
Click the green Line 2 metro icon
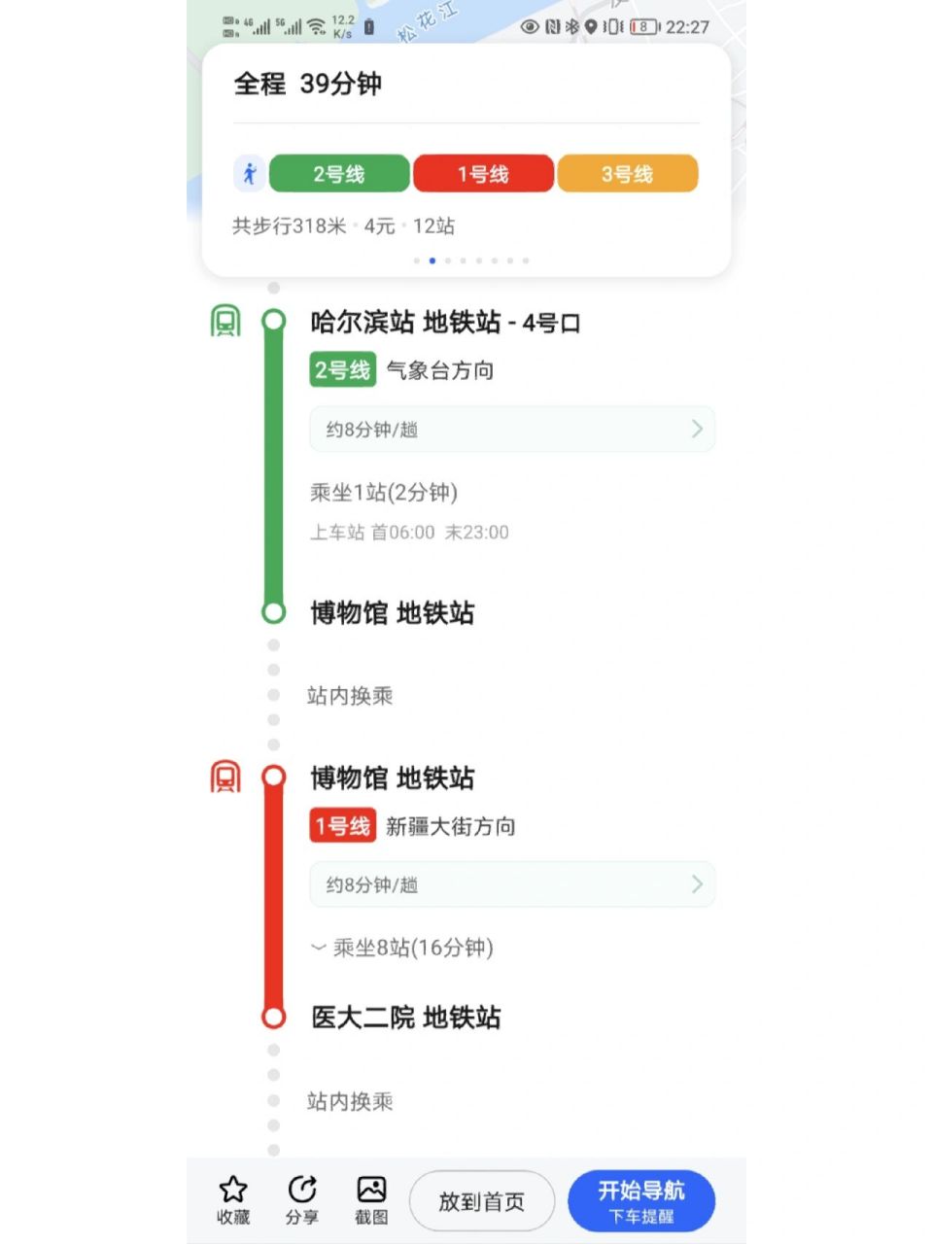click(x=225, y=320)
